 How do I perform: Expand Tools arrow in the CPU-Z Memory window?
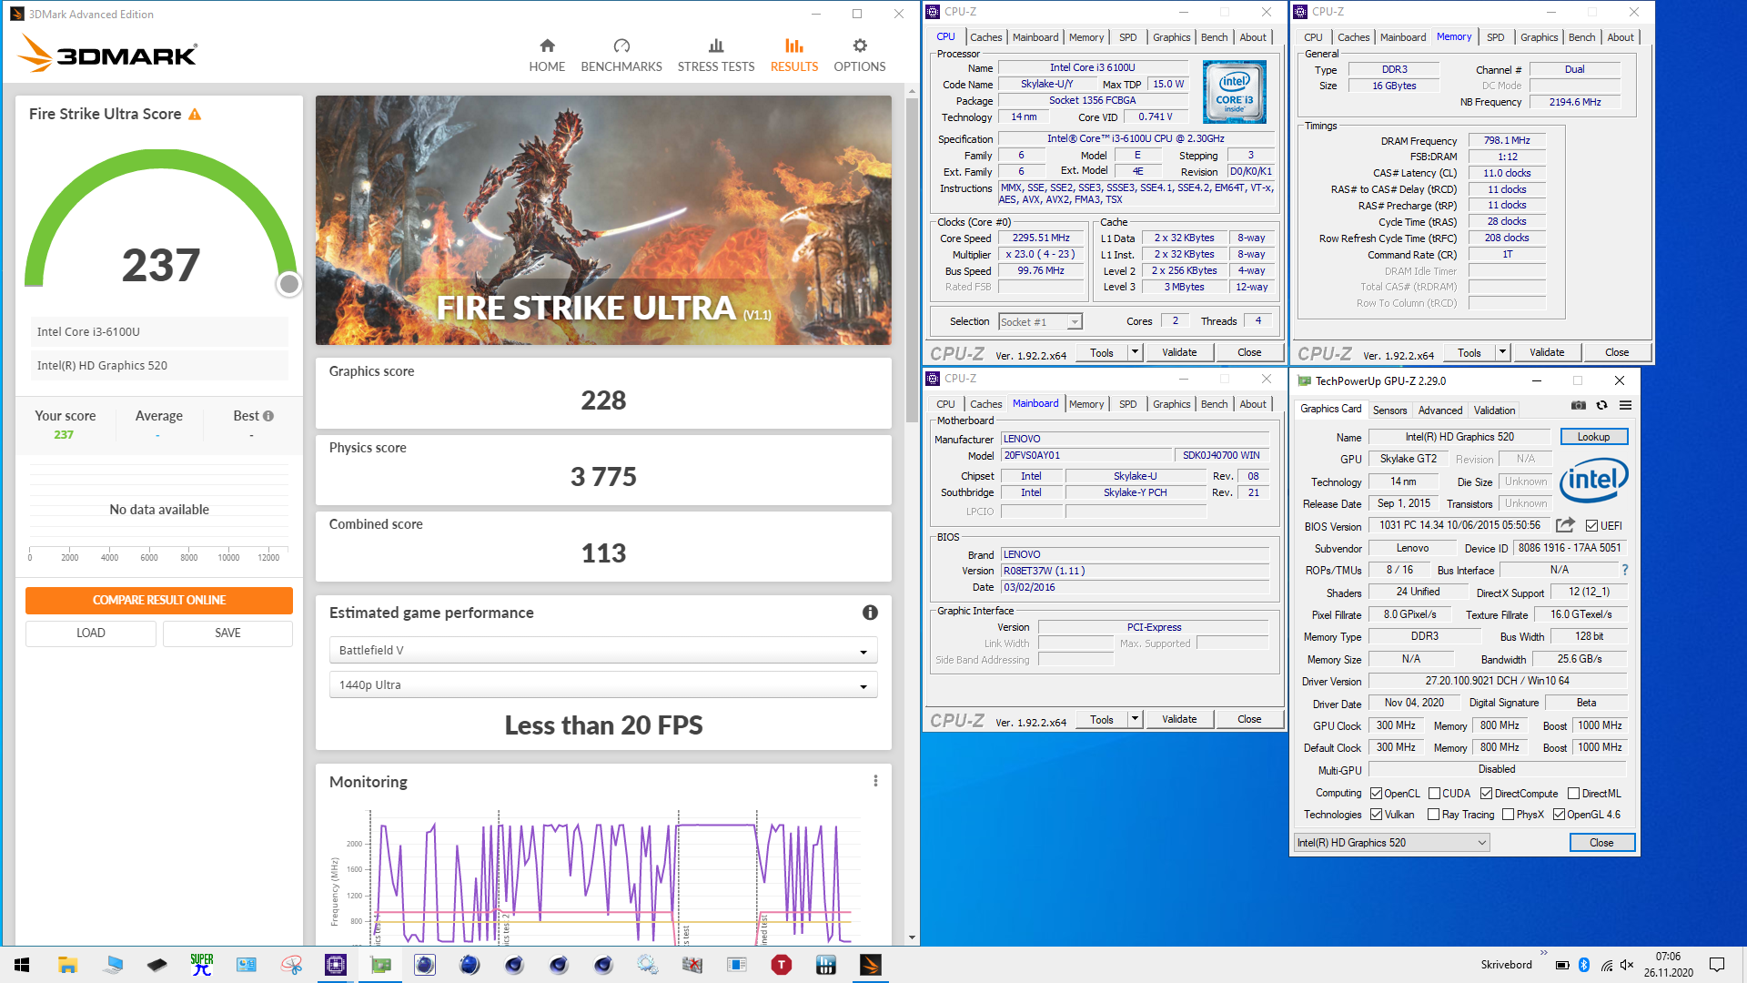point(1502,352)
